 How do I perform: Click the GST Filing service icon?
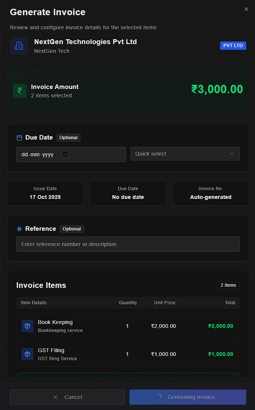click(x=27, y=354)
